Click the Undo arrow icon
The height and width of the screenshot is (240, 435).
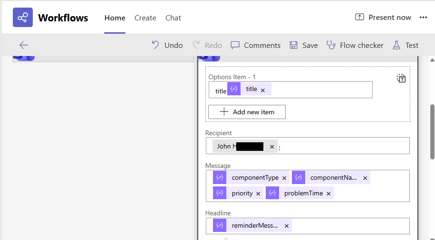[x=155, y=45]
